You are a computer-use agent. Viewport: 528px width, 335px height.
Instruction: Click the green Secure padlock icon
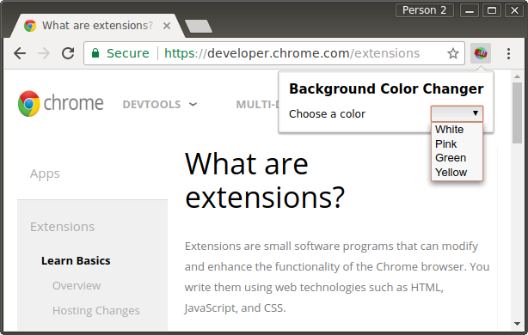pos(95,53)
